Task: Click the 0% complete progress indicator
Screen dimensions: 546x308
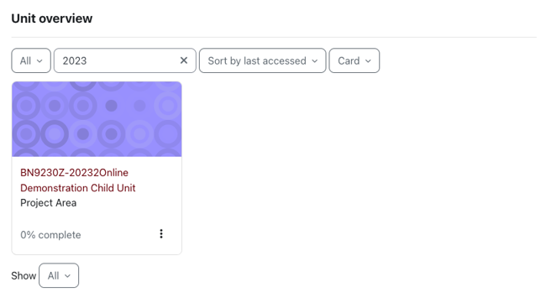Action: point(50,235)
